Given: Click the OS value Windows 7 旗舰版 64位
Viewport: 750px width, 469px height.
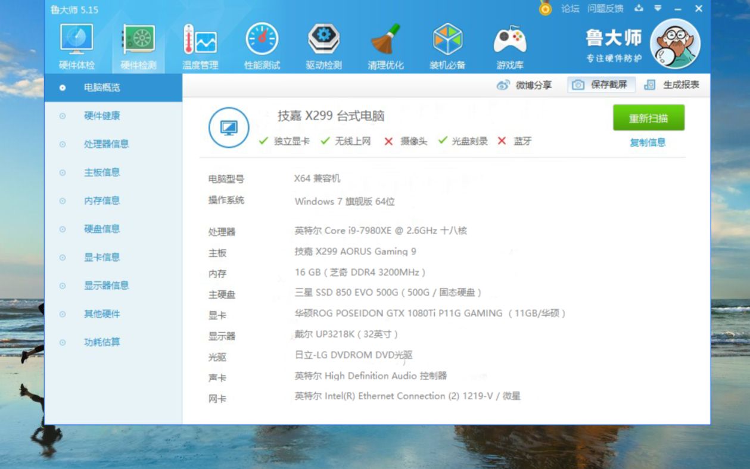Looking at the screenshot, I should pos(345,201).
